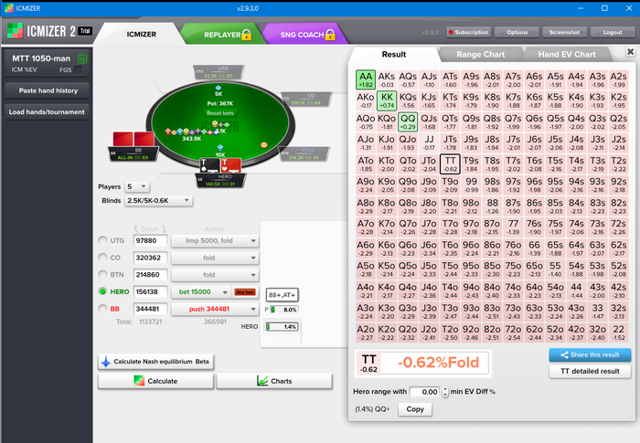Open the BTN action fold dropdown
This screenshot has height=443, width=640.
[215, 275]
